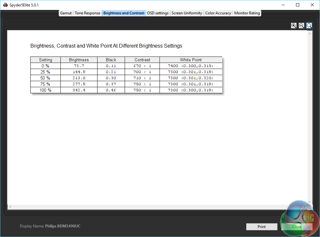Click the Print button

click(x=261, y=226)
